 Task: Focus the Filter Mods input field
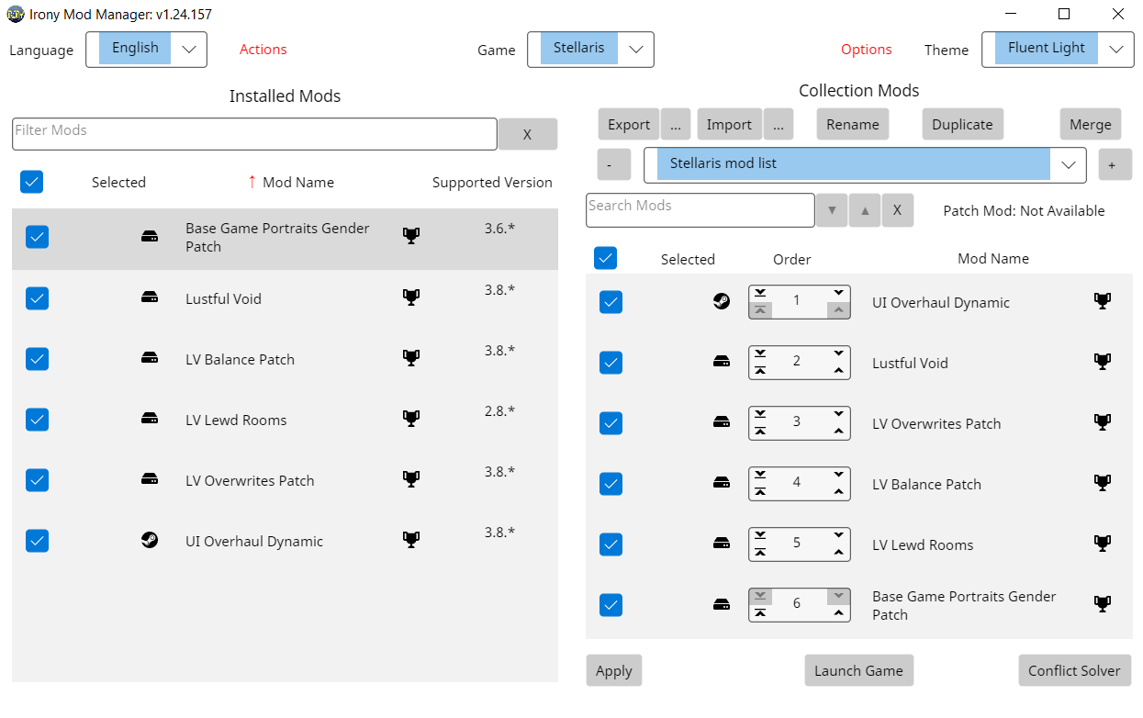coord(254,134)
